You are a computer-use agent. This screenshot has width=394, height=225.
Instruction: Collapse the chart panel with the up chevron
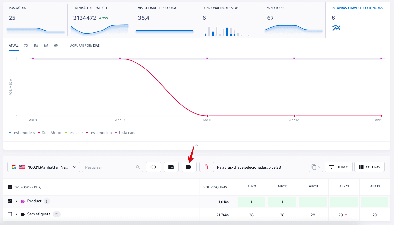pos(197,145)
